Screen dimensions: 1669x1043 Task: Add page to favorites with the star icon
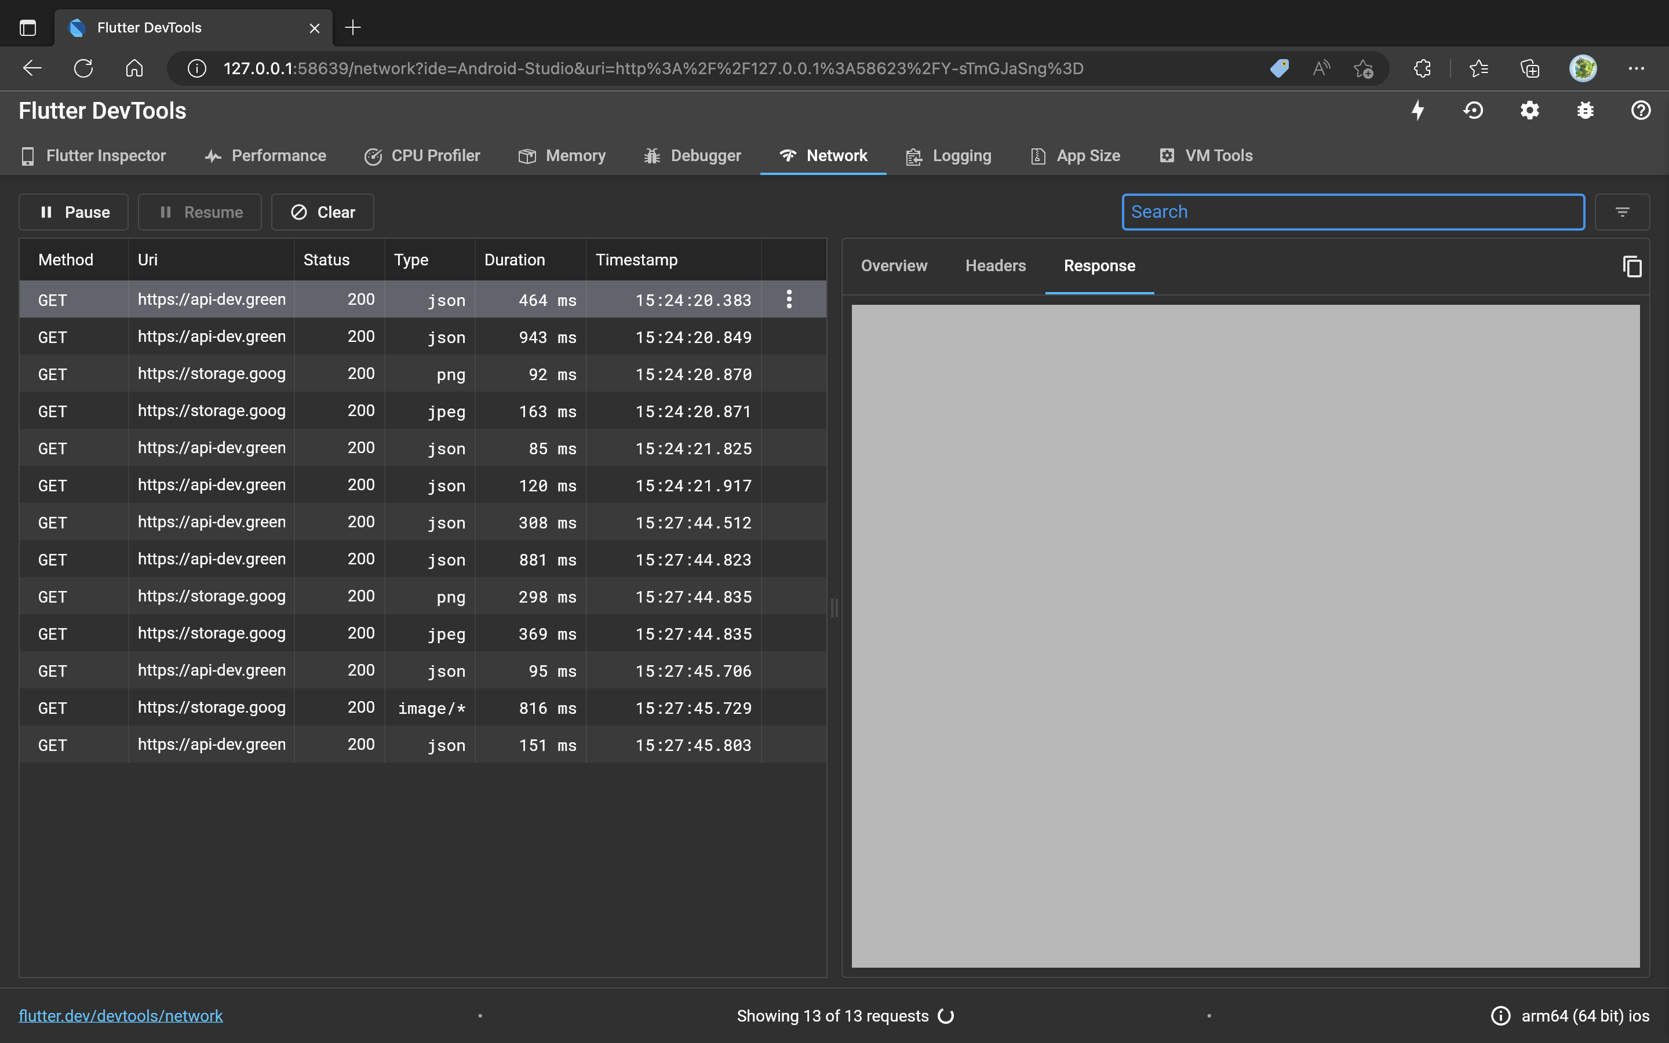click(1364, 68)
